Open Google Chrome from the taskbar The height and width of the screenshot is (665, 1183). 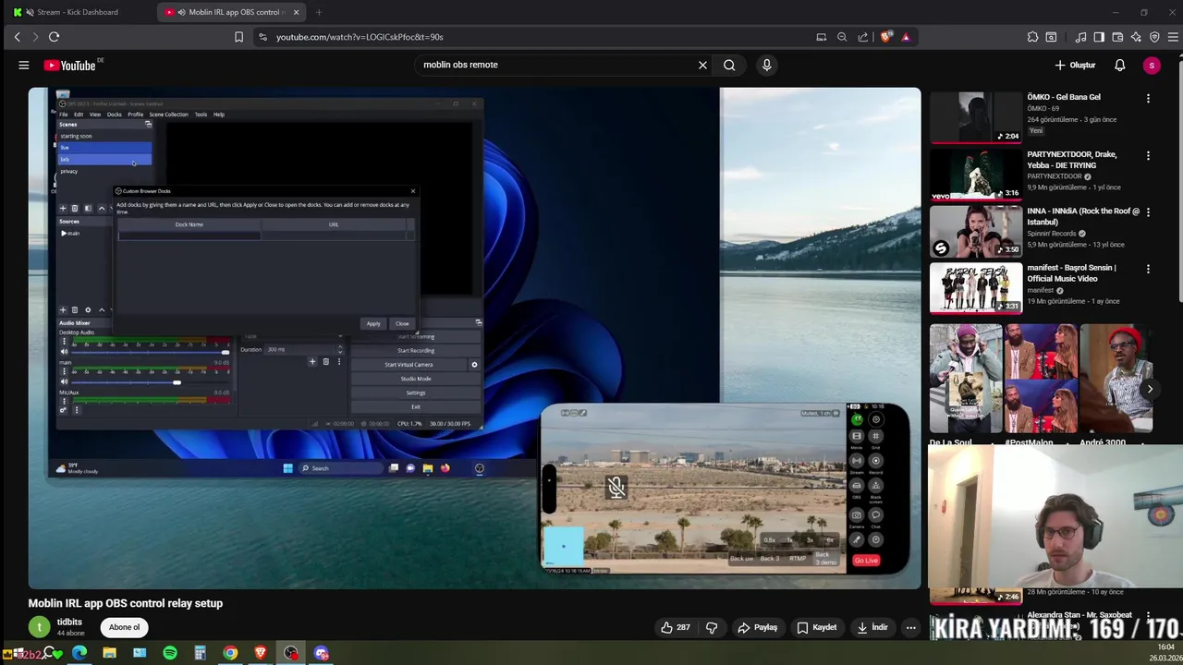[x=230, y=653]
